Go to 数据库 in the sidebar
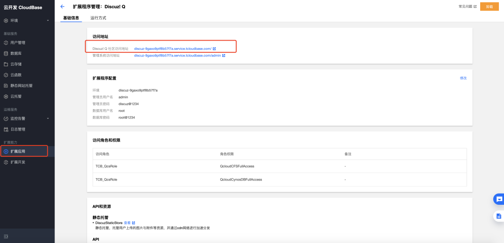 click(x=16, y=54)
